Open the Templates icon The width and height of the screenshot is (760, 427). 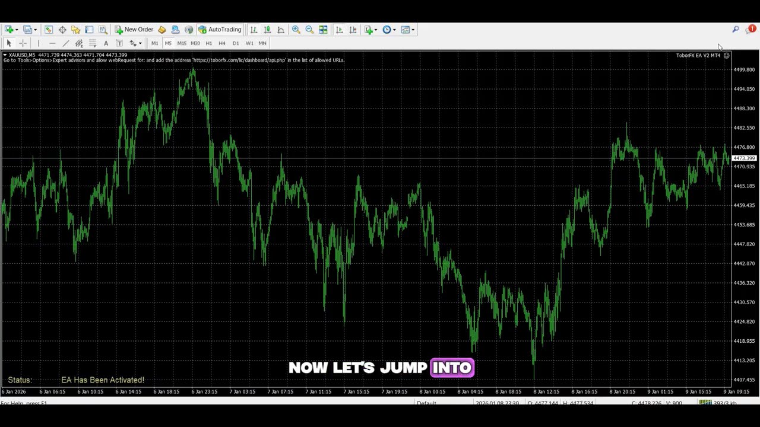click(405, 29)
